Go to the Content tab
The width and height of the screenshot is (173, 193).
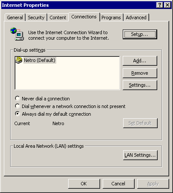(58, 18)
